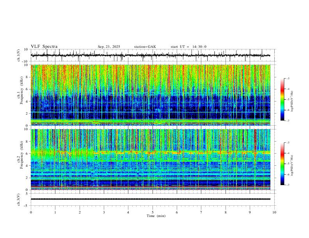
Task: Click the "ch.3(V)" axis label
Action: click(x=19, y=200)
